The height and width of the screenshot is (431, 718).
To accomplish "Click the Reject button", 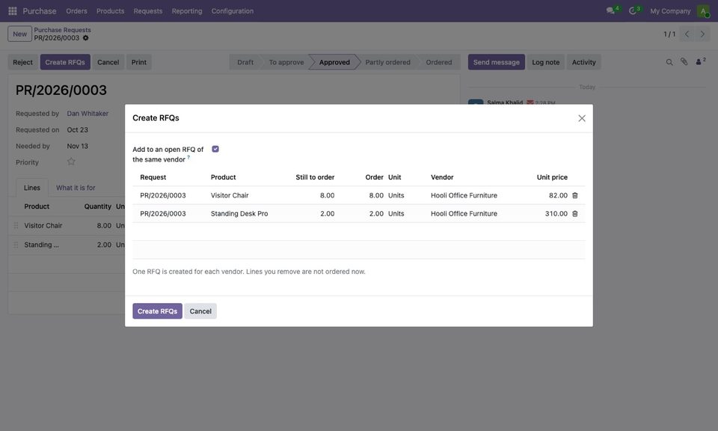I will [x=23, y=62].
